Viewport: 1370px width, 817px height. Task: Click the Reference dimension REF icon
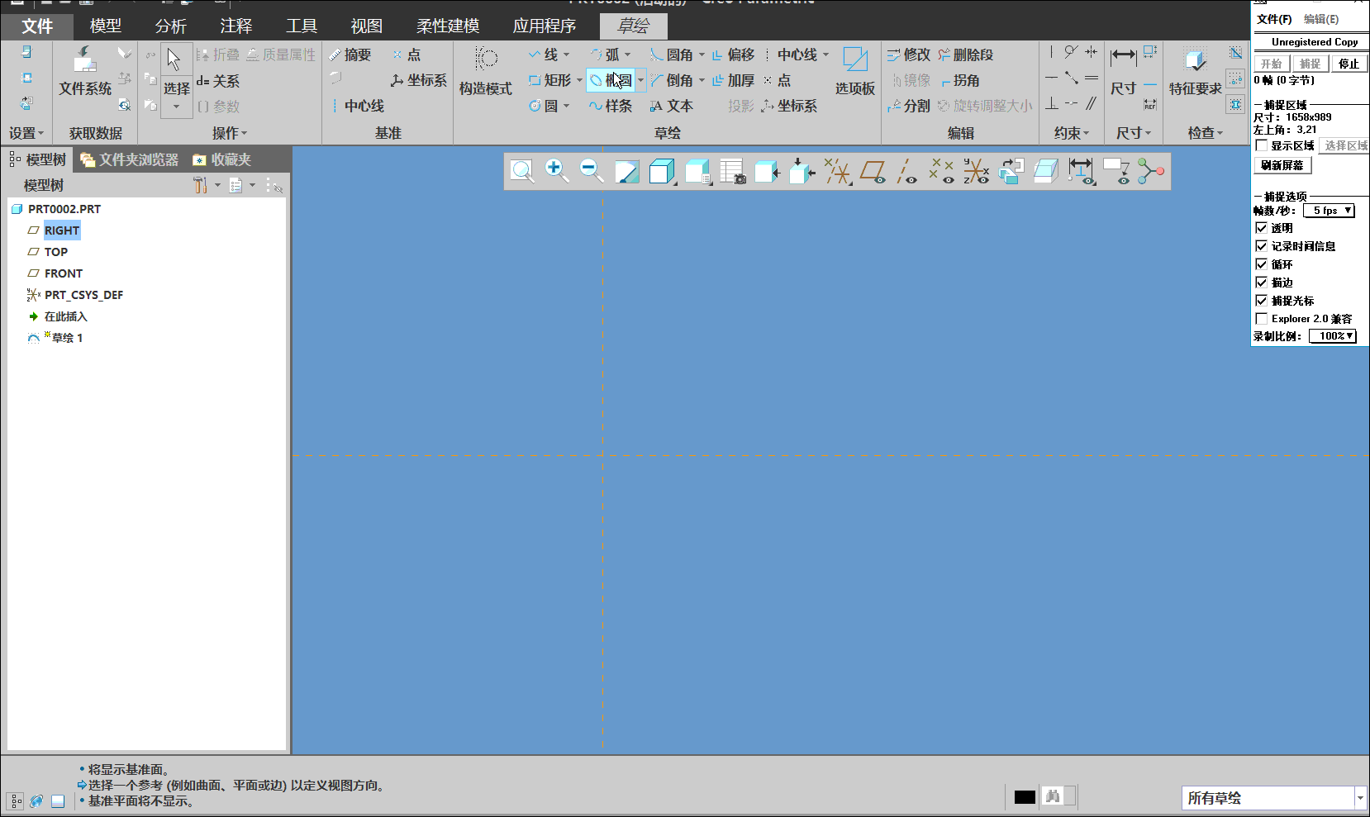pos(1150,105)
